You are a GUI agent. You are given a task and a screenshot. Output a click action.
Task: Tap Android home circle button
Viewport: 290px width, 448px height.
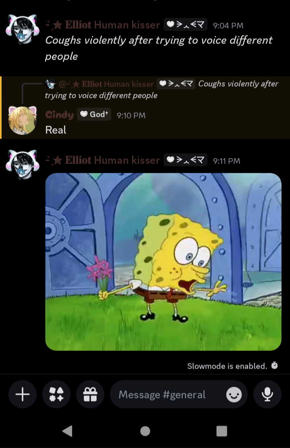pos(145,431)
